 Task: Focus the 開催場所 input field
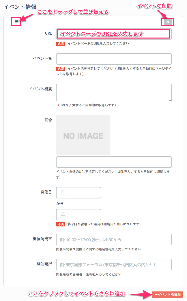tap(114, 264)
